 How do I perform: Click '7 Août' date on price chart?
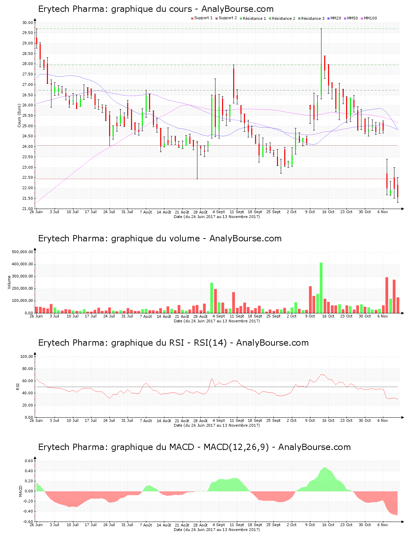tap(146, 212)
